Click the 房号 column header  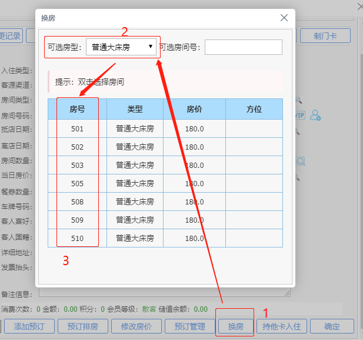(77, 109)
